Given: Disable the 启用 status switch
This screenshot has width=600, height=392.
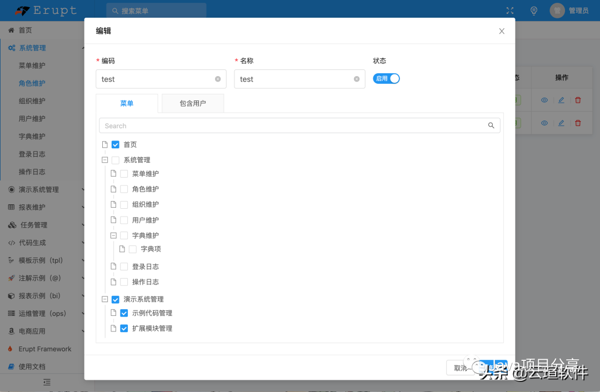Looking at the screenshot, I should 386,78.
